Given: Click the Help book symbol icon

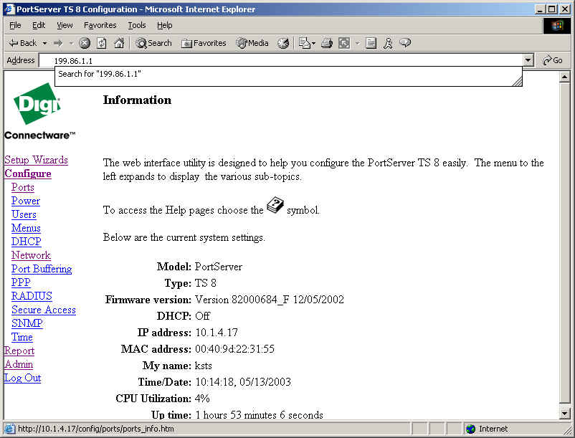Looking at the screenshot, I should (275, 207).
